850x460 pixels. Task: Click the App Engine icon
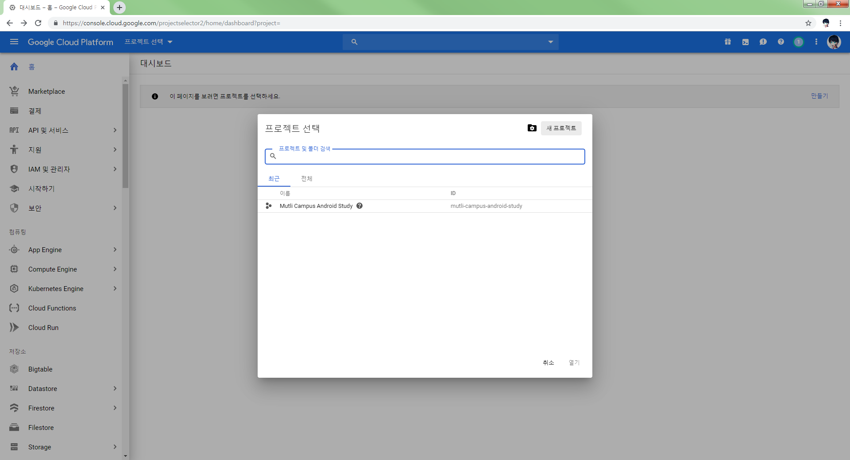click(x=14, y=249)
